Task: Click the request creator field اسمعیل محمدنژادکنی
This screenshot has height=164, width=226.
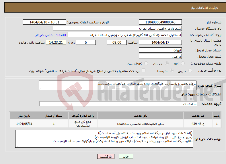Action: click(x=124, y=35)
